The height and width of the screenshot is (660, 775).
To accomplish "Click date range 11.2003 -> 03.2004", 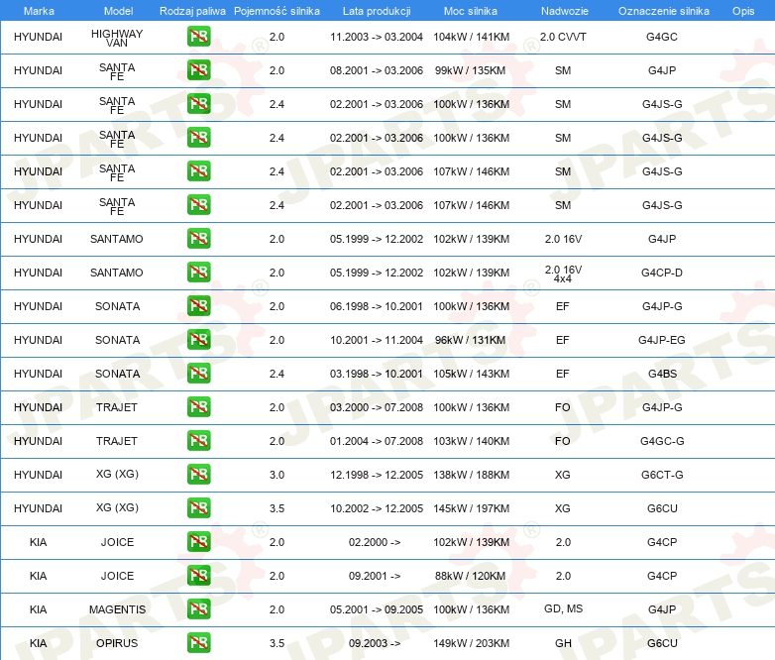I will coord(377,37).
